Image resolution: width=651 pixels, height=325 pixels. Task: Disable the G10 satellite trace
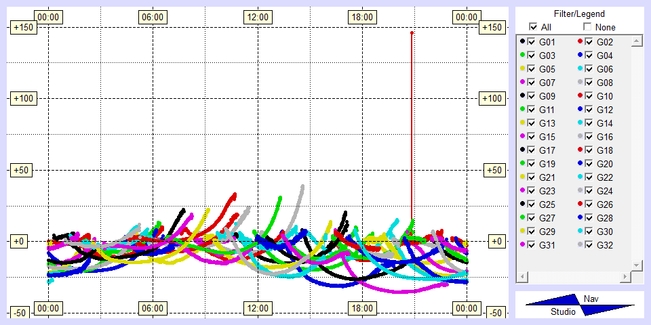coord(589,96)
